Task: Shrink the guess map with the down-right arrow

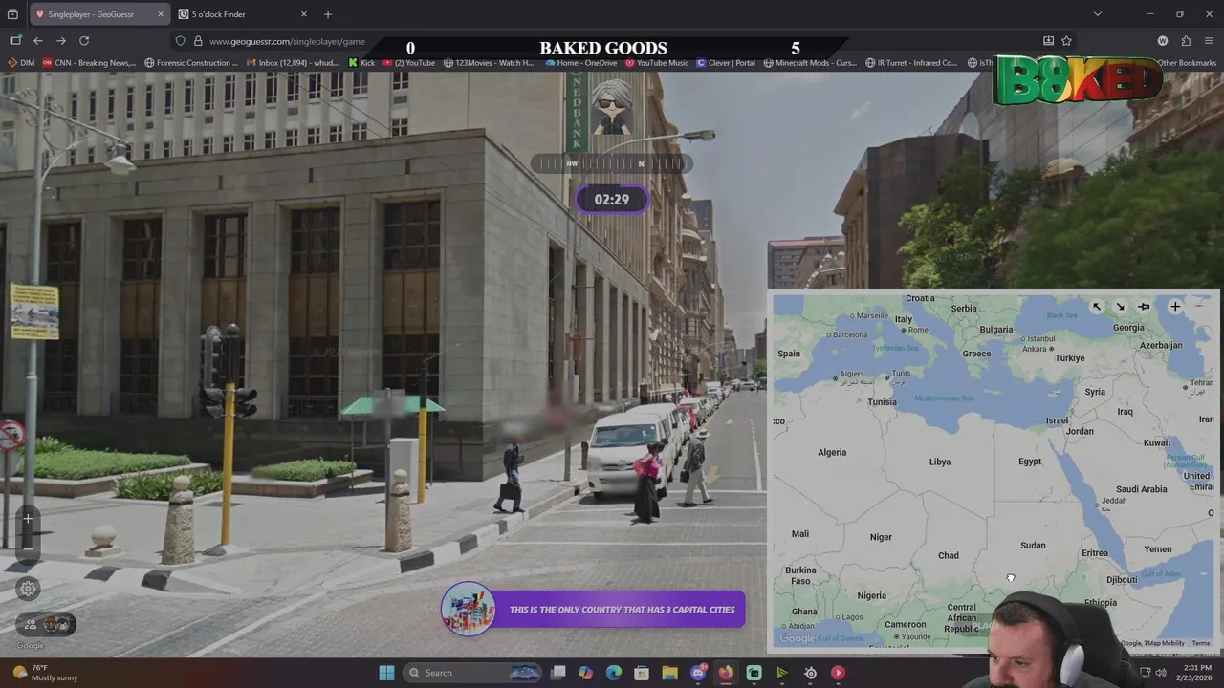Action: tap(1120, 307)
